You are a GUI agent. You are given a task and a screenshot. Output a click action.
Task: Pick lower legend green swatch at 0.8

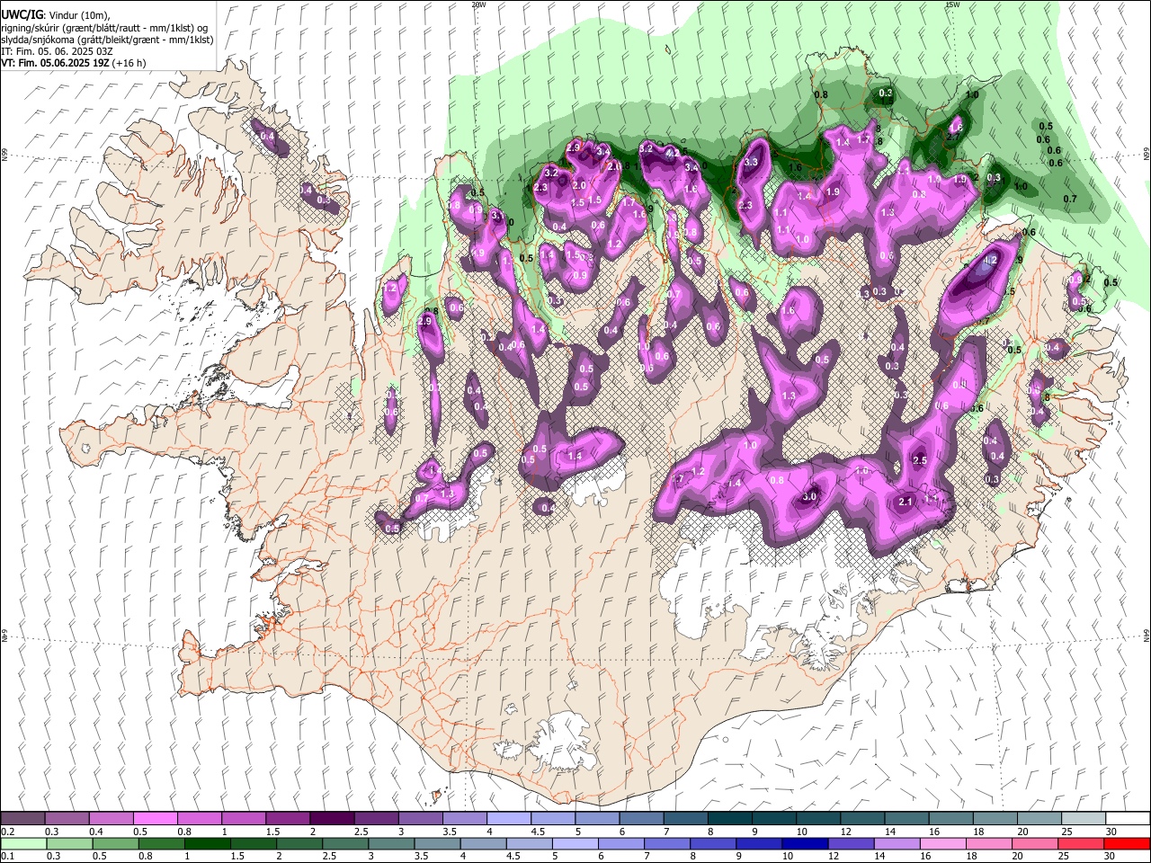161,844
